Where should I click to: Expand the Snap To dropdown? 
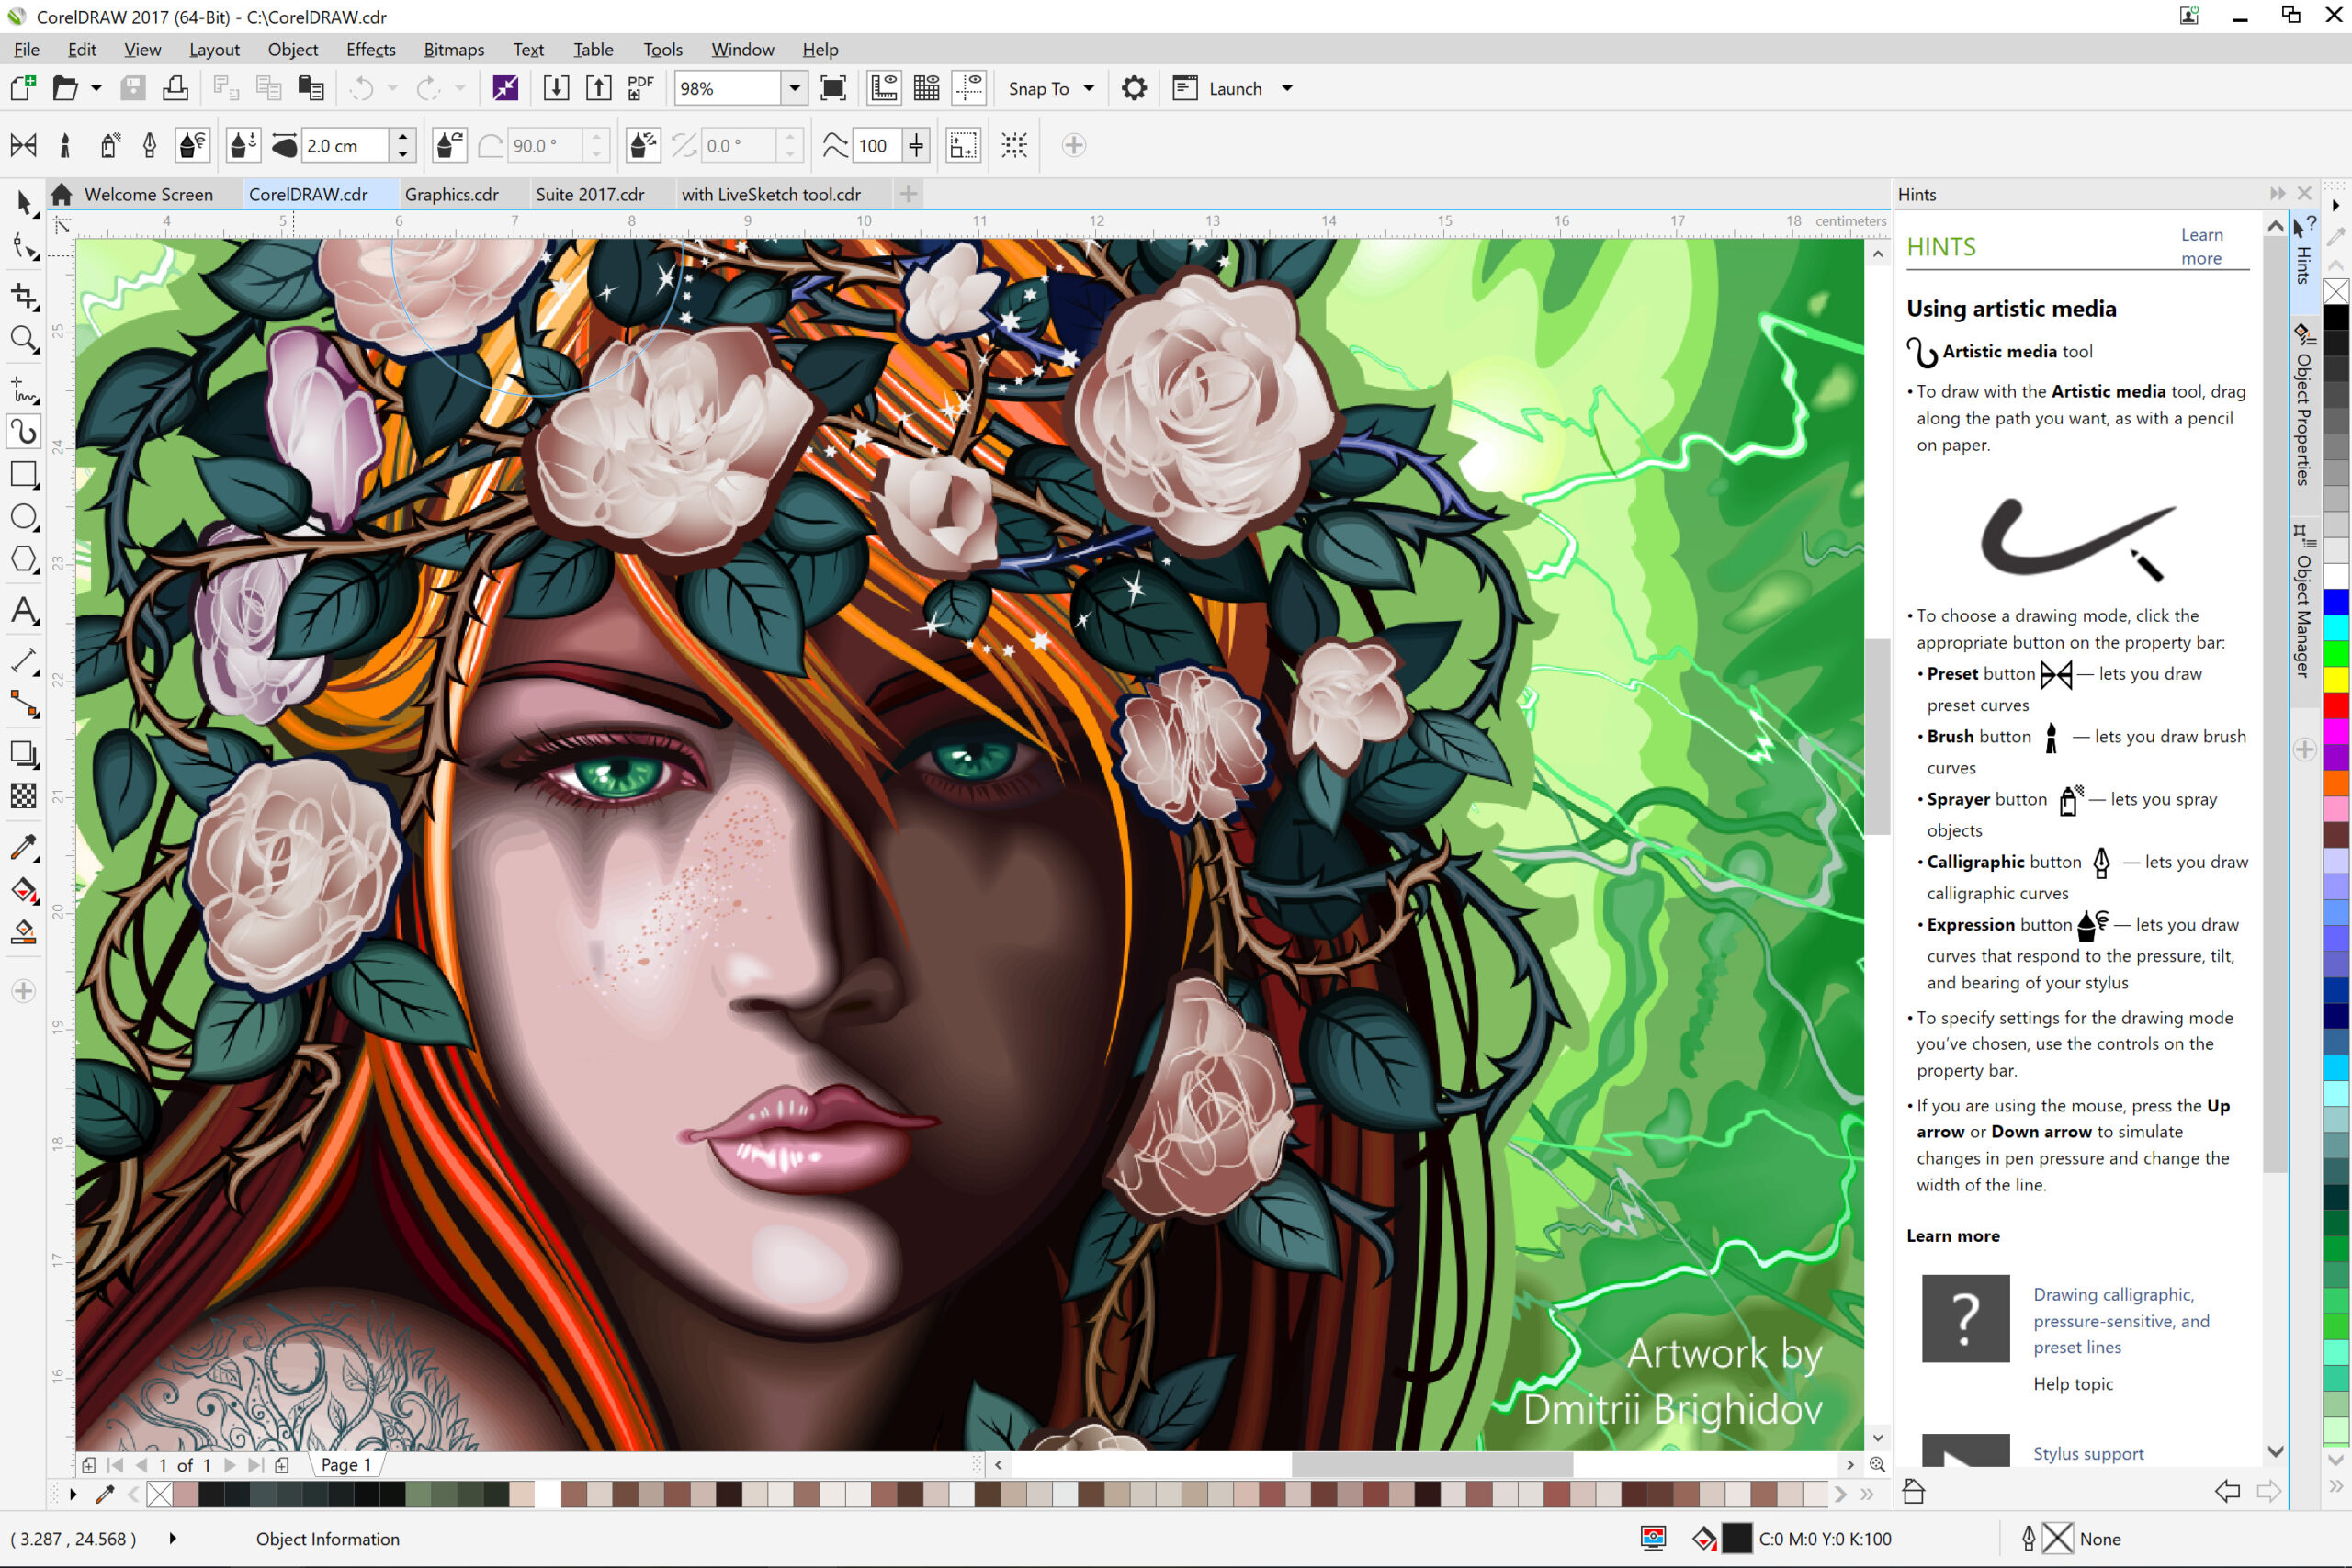1088,88
